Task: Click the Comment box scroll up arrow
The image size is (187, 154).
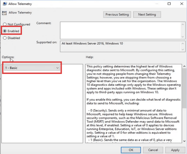Action: (x=183, y=25)
